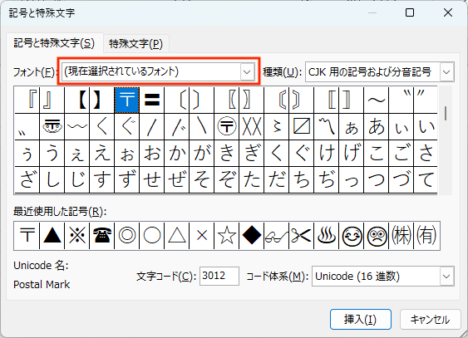
Task: Pick recent white star ☆ symbol
Action: 227,236
